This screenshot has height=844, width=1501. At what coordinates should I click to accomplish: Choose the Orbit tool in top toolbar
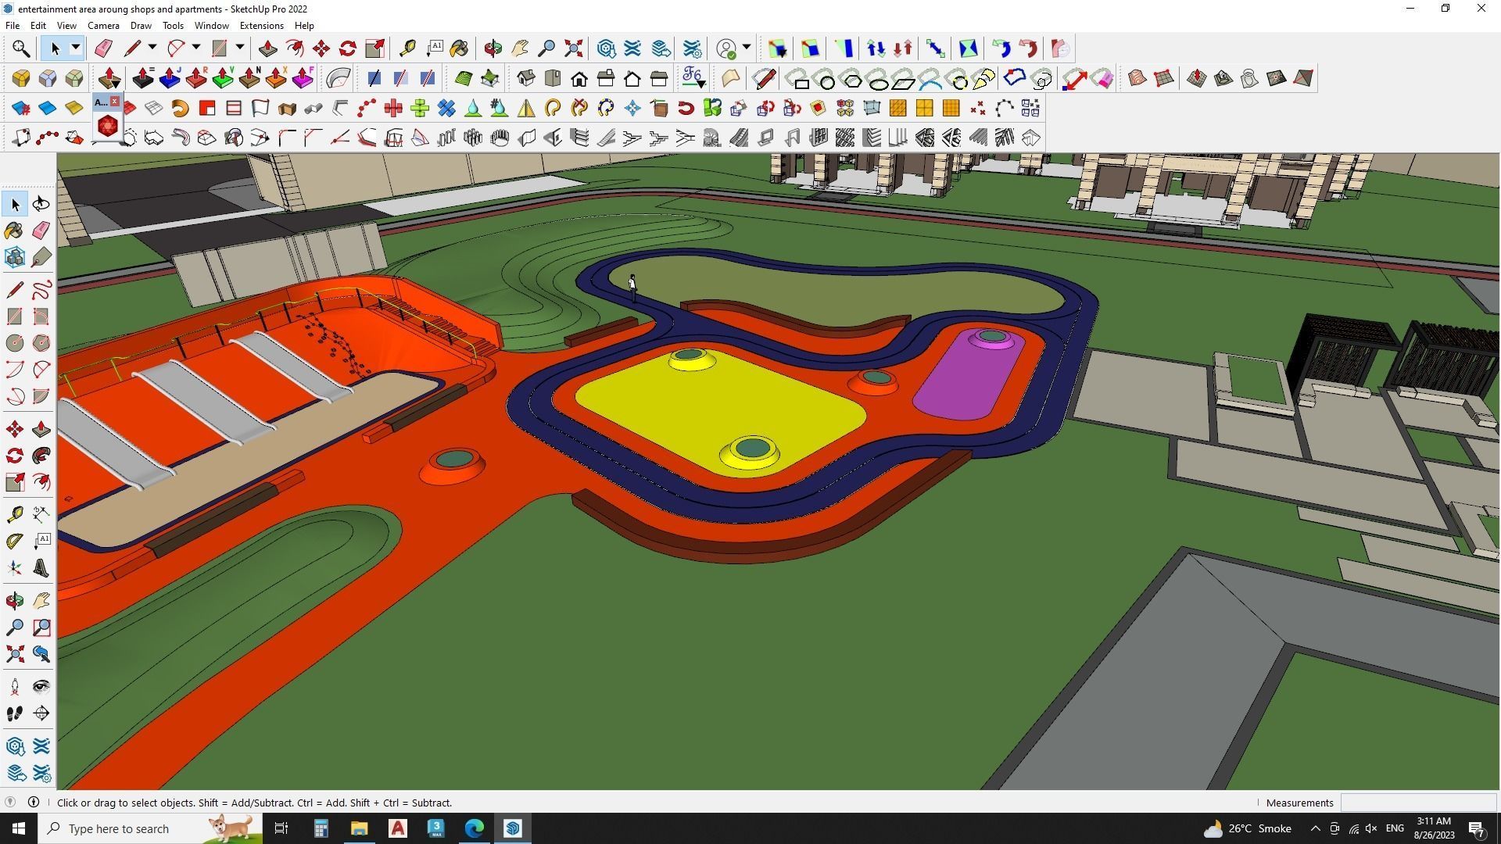click(493, 48)
